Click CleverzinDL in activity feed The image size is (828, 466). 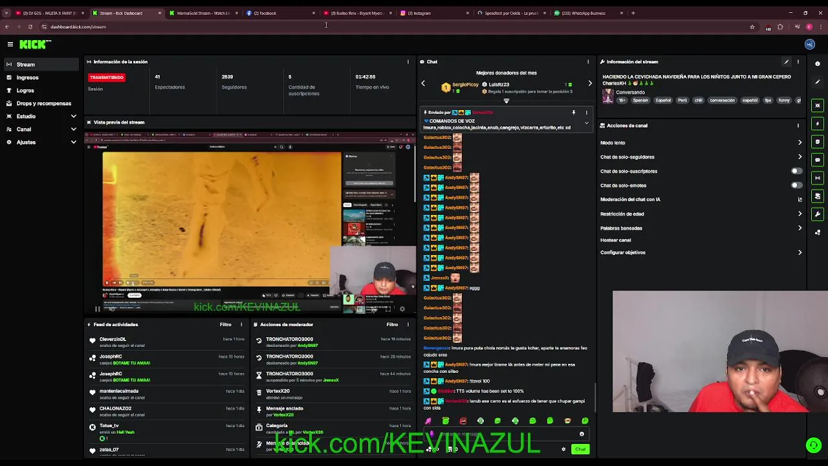point(113,339)
